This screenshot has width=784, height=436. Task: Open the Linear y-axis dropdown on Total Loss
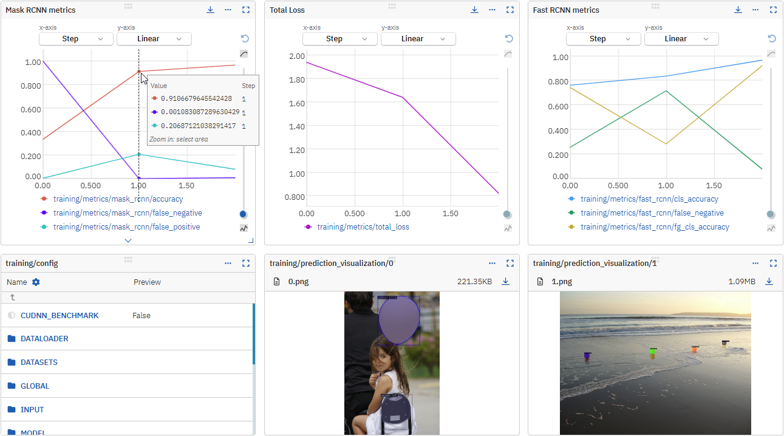click(418, 38)
